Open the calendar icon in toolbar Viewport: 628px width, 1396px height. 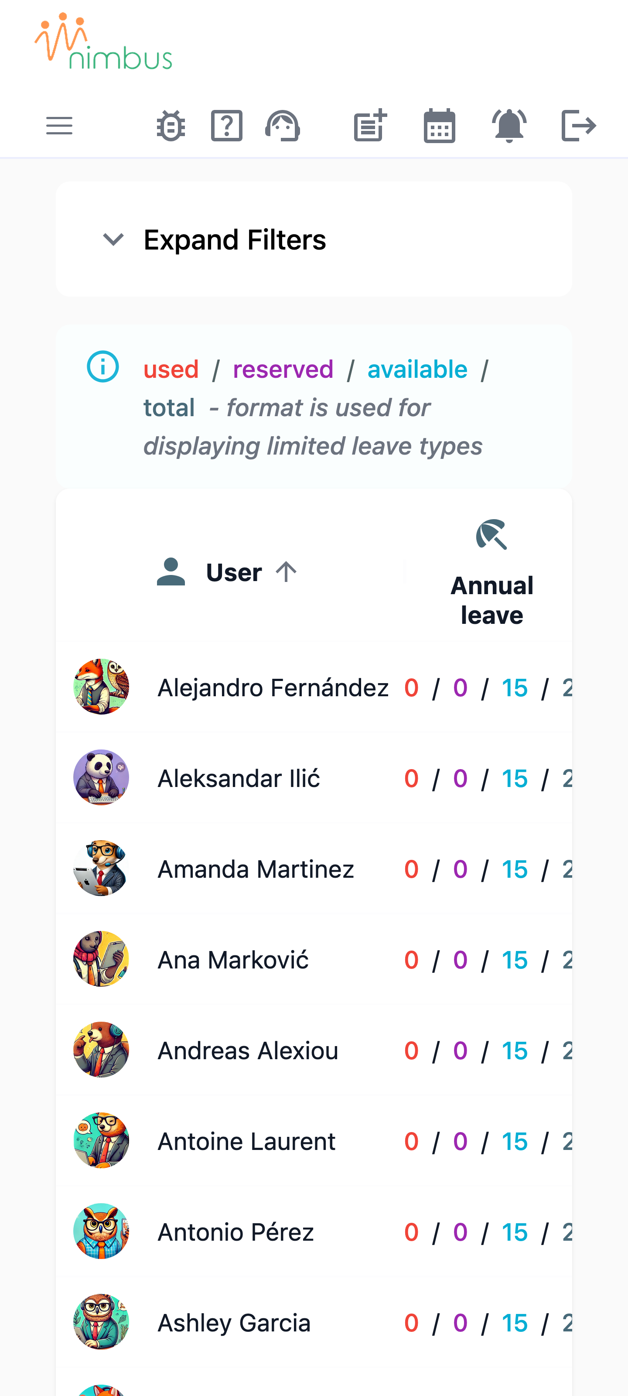pyautogui.click(x=440, y=126)
